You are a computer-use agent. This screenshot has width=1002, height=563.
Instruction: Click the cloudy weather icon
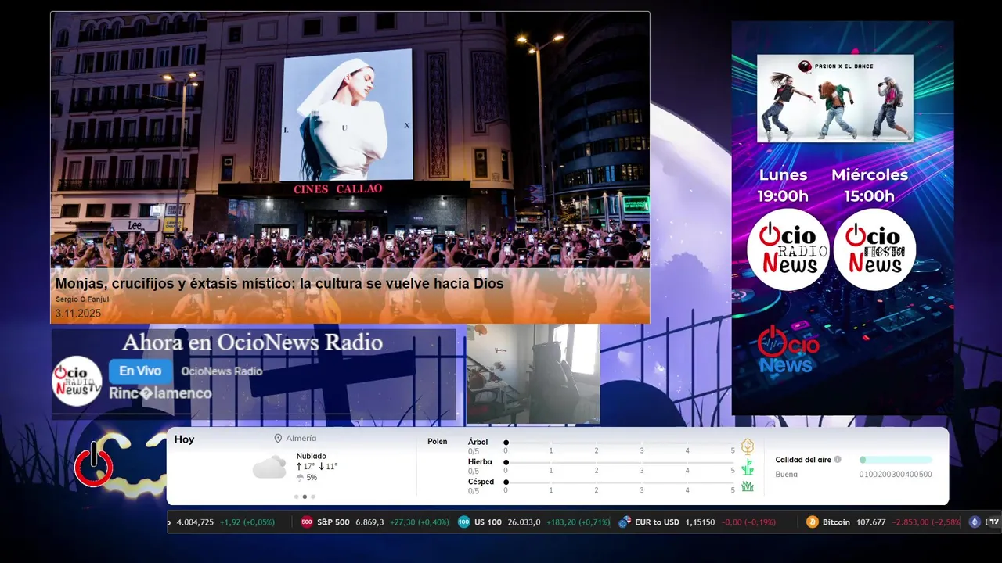(x=269, y=468)
